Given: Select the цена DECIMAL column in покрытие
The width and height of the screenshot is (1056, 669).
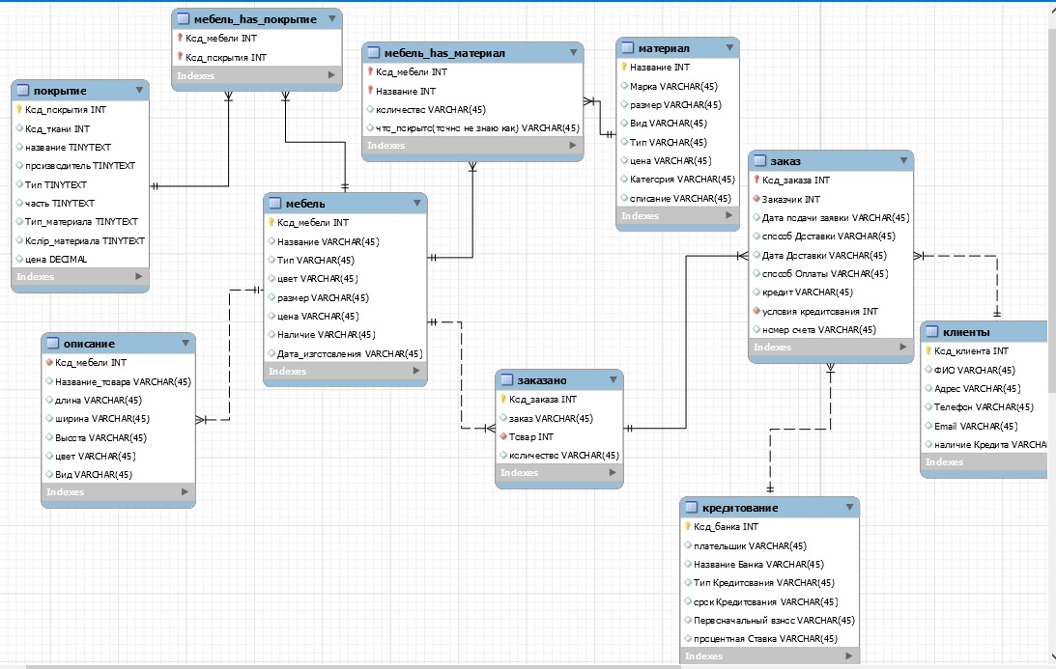Looking at the screenshot, I should coord(56,259).
